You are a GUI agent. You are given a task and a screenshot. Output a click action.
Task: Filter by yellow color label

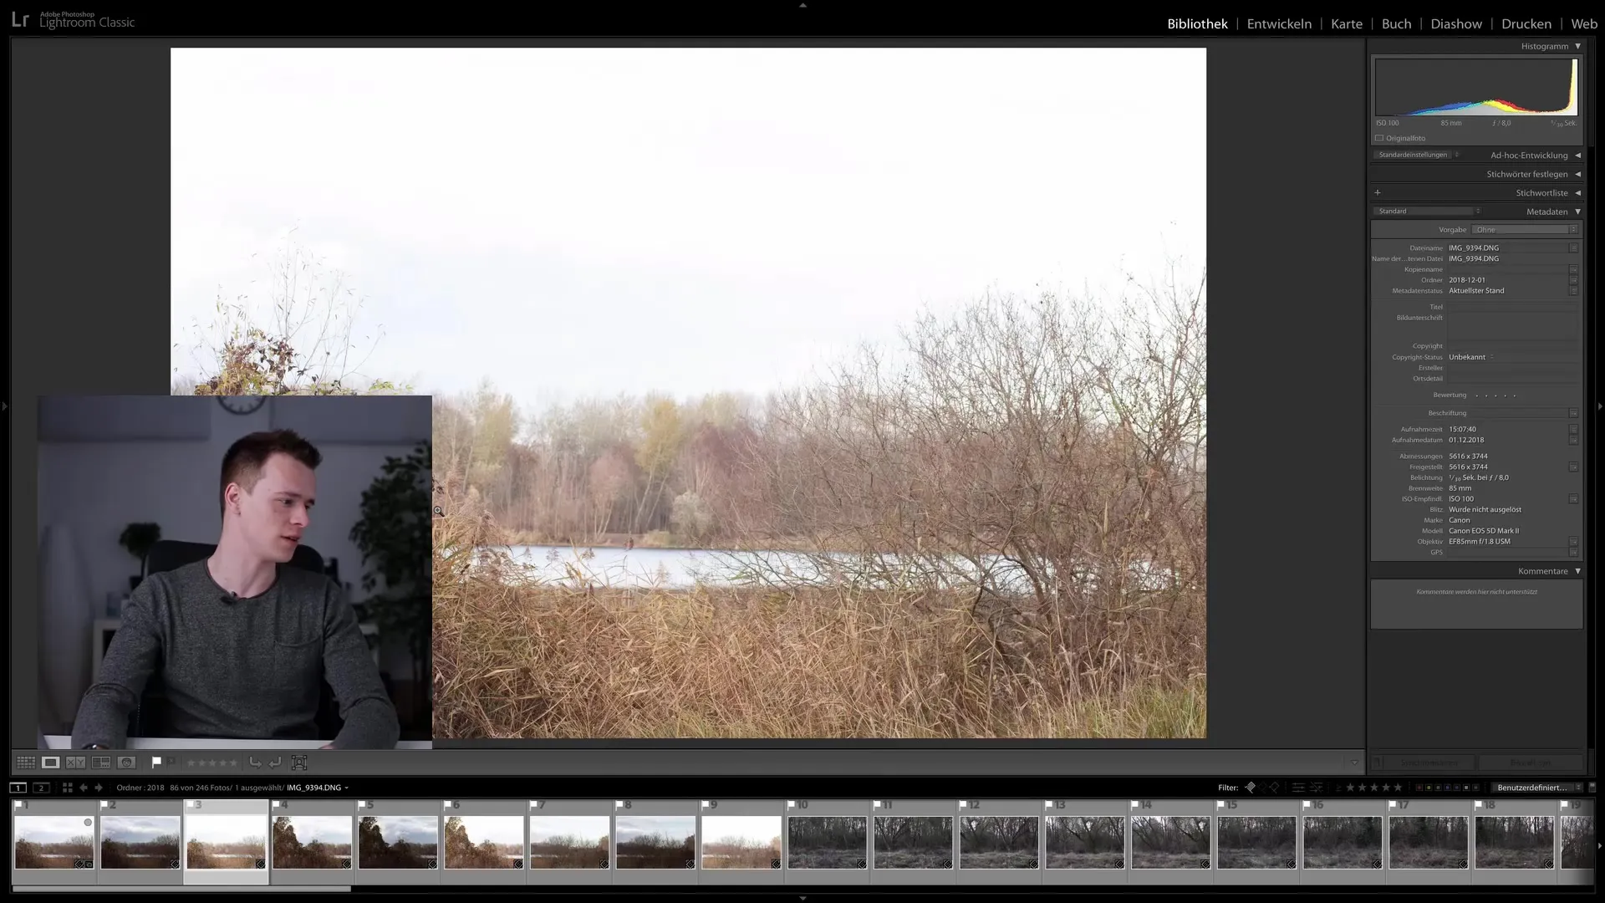click(x=1429, y=788)
